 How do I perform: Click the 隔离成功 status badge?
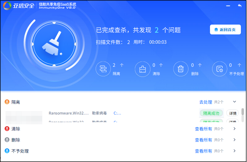point(211,113)
